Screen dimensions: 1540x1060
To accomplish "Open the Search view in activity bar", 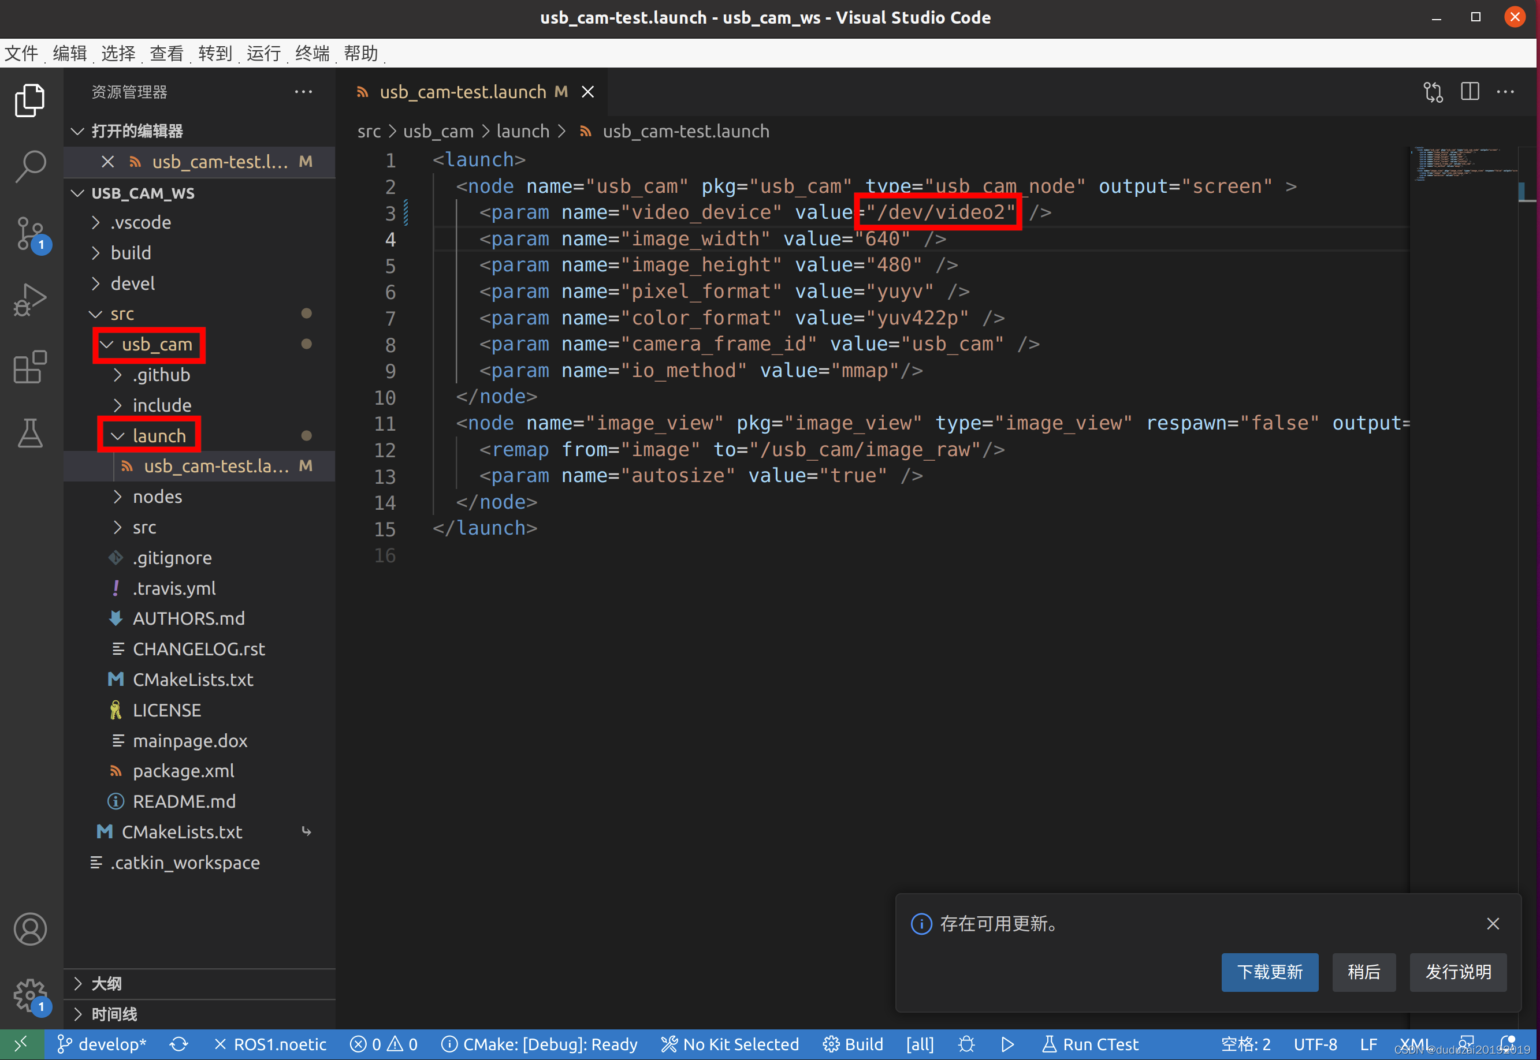I will pyautogui.click(x=30, y=166).
